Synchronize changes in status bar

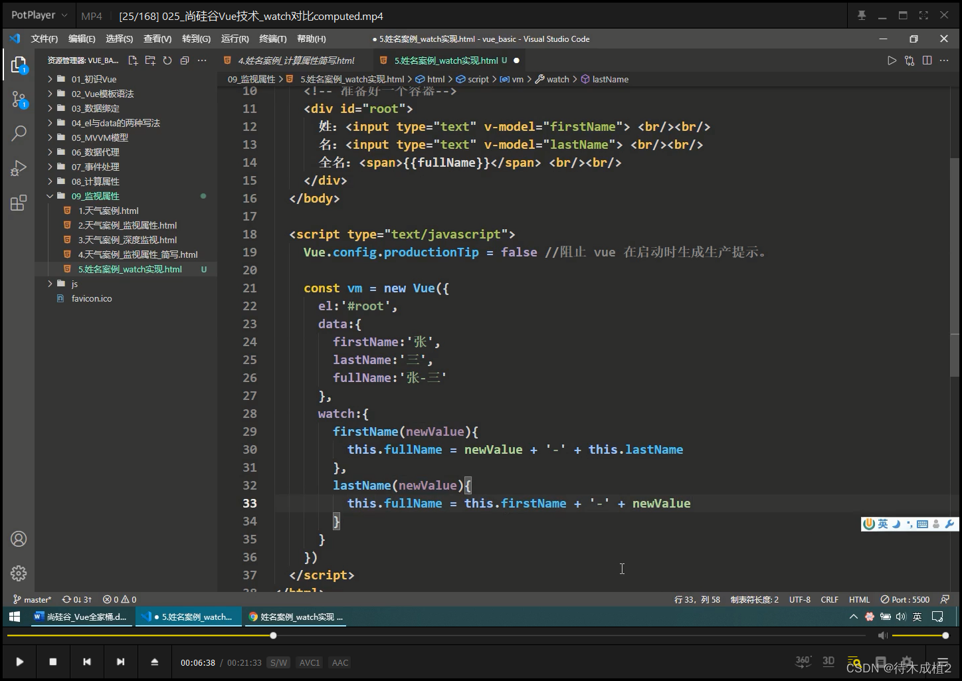click(x=77, y=599)
